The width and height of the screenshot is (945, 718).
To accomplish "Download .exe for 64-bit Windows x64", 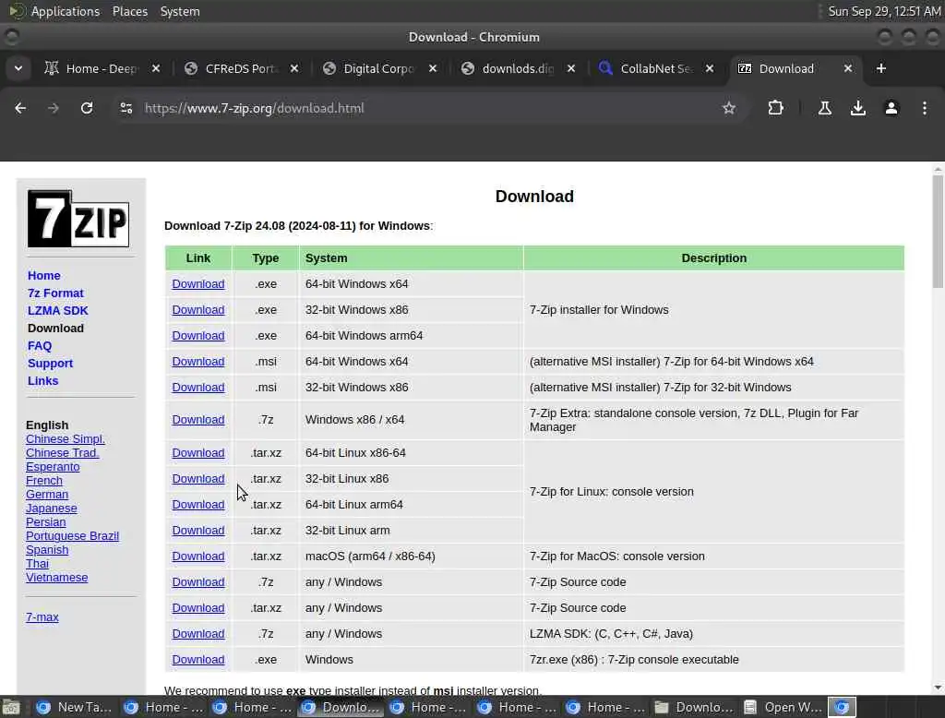I will pyautogui.click(x=198, y=284).
